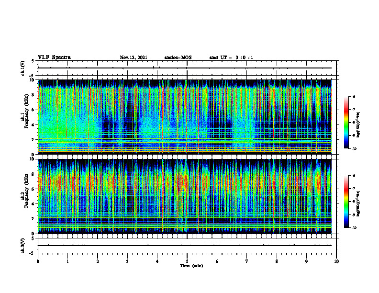Click the "2" kHz tick of ch.2 spectrogram
Image resolution: width=379 pixels, height=293 pixels.
click(x=33, y=219)
